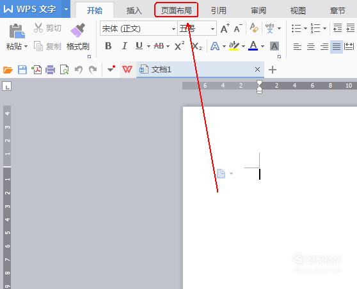Viewport: 357px width, 289px height.
Task: Toggle Italic formatting
Action: [x=124, y=46]
